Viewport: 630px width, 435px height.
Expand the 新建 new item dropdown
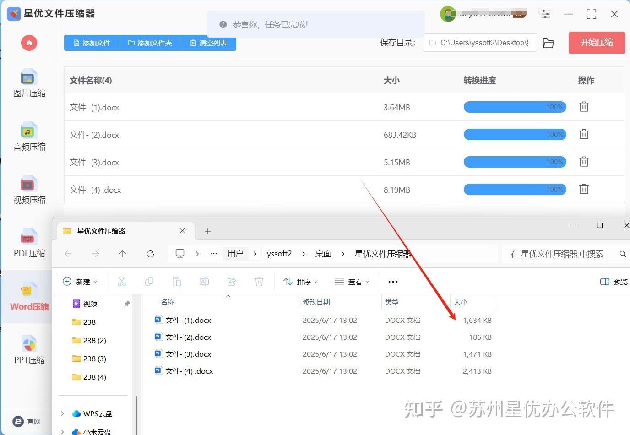80,282
